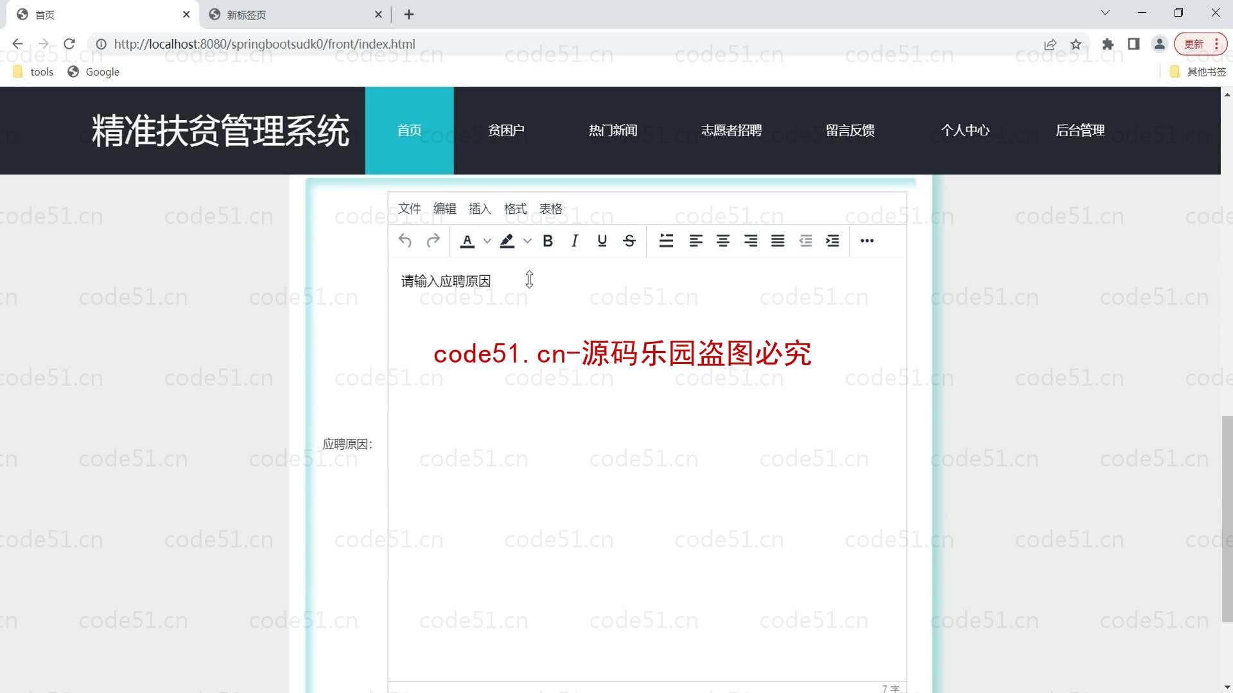Screen dimensions: 1233x693
Task: Switch to the 新标签页 tab
Action: (x=295, y=15)
